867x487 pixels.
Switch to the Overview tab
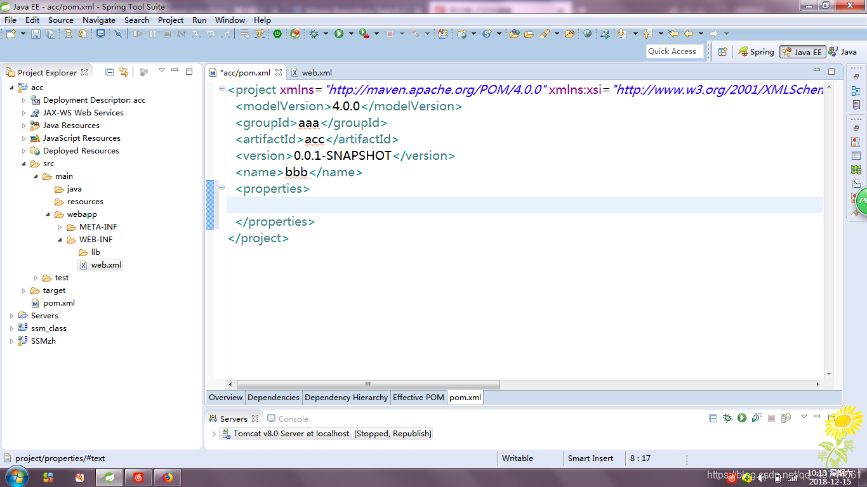point(226,398)
